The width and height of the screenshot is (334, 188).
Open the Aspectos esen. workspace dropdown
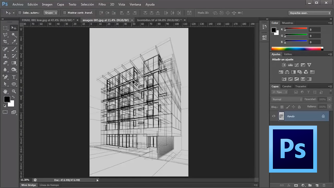310,13
